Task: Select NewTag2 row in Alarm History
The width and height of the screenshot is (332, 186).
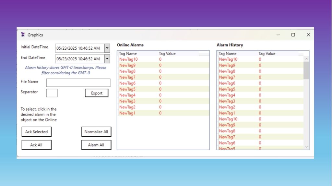Action: (260, 107)
